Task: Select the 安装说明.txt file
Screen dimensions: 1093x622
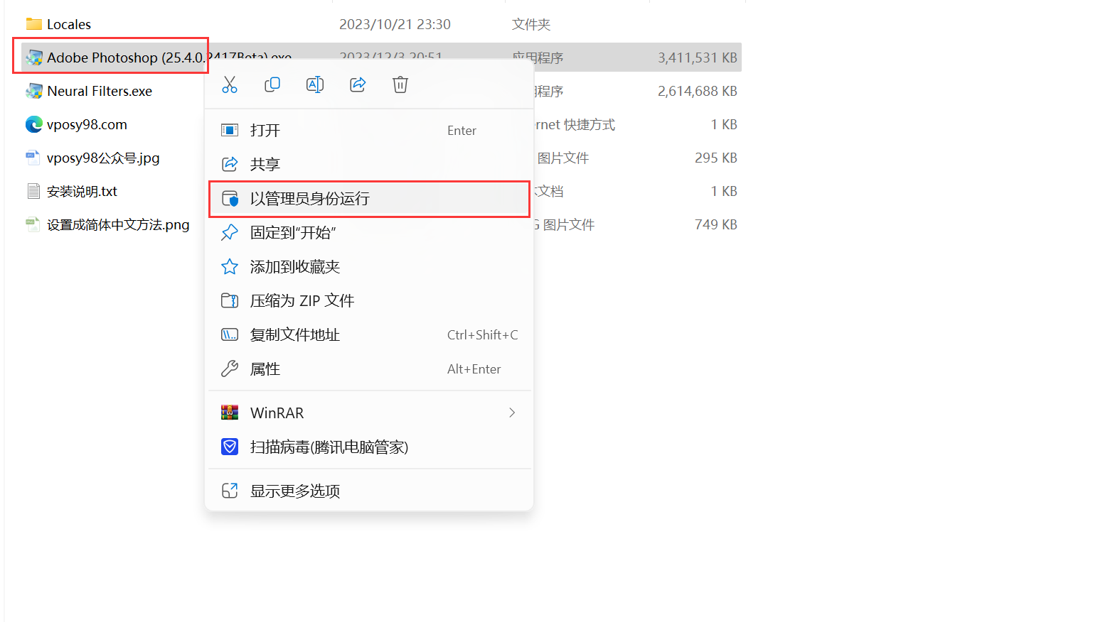Action: [82, 191]
